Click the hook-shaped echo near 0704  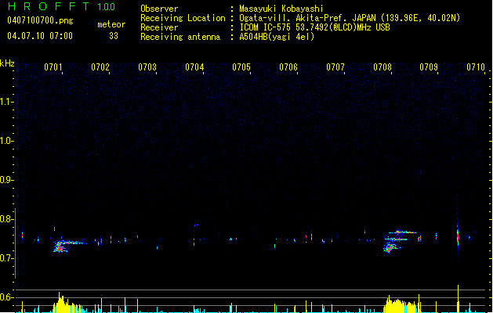(195, 234)
